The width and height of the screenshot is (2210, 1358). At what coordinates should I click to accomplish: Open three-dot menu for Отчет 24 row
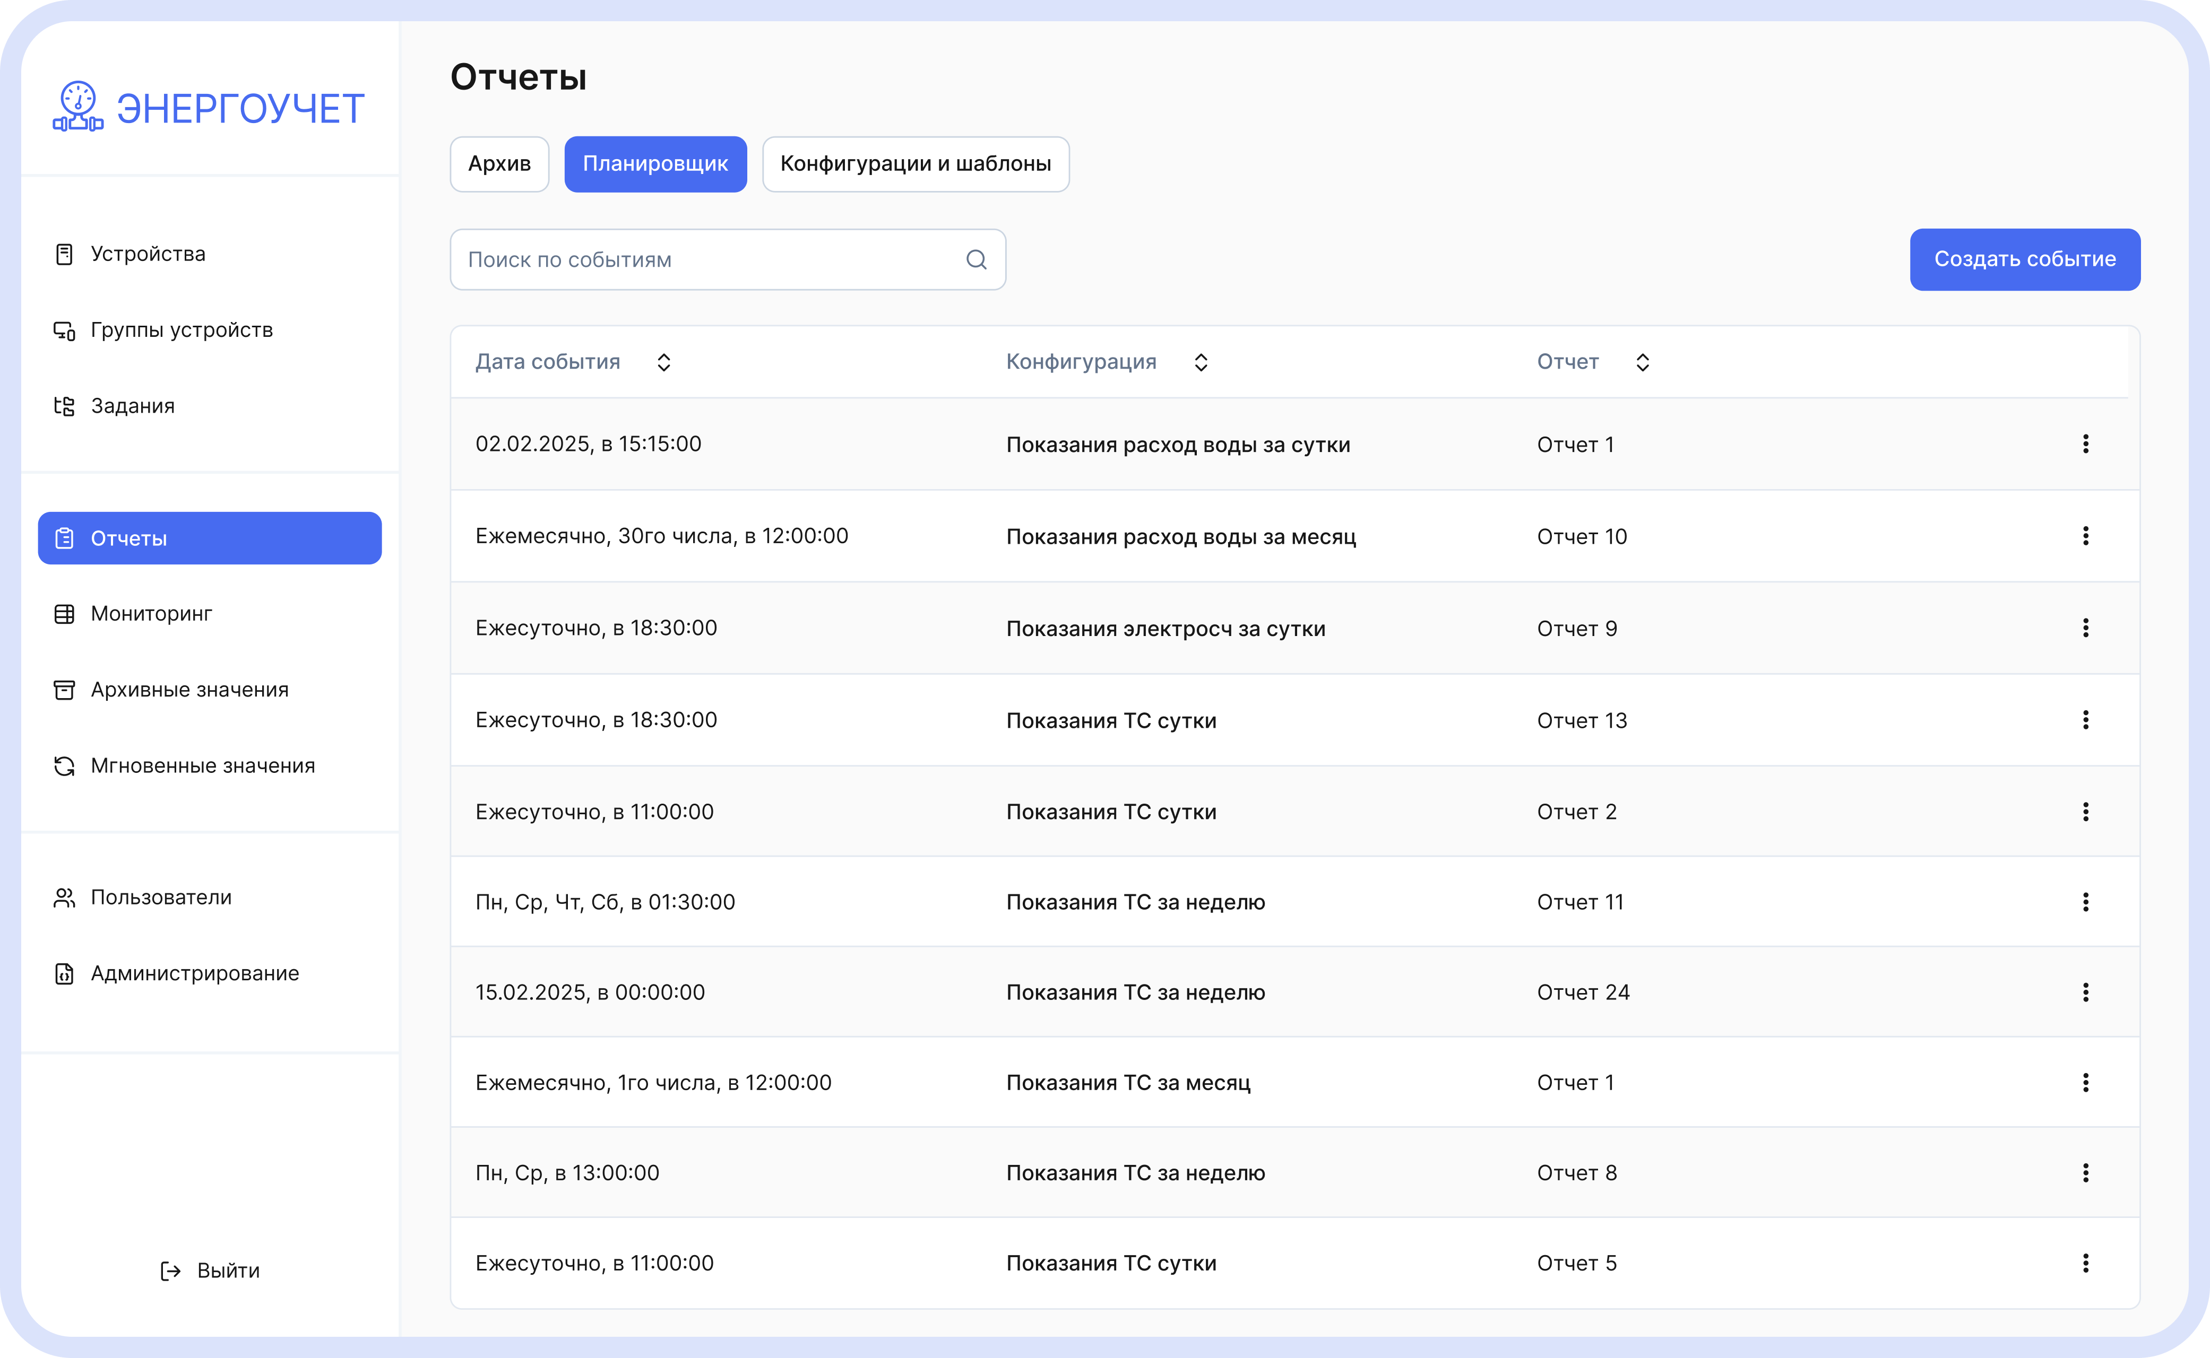2085,993
